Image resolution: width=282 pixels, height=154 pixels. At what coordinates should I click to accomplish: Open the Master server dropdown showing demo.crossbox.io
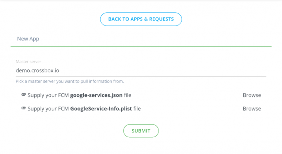pos(141,70)
